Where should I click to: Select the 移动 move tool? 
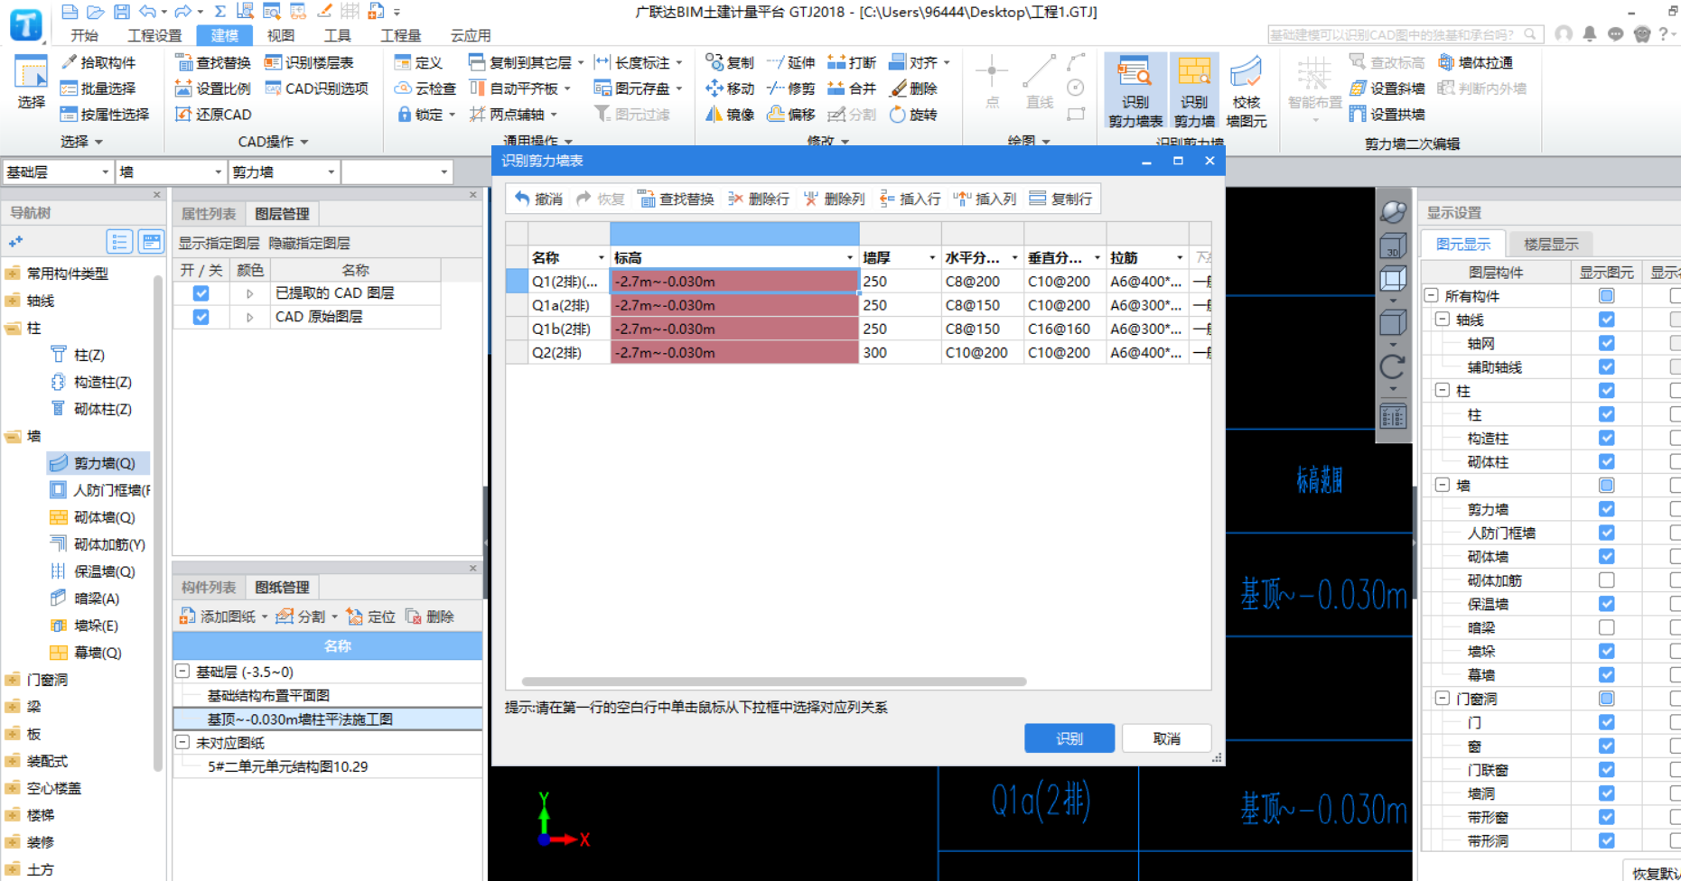point(730,88)
